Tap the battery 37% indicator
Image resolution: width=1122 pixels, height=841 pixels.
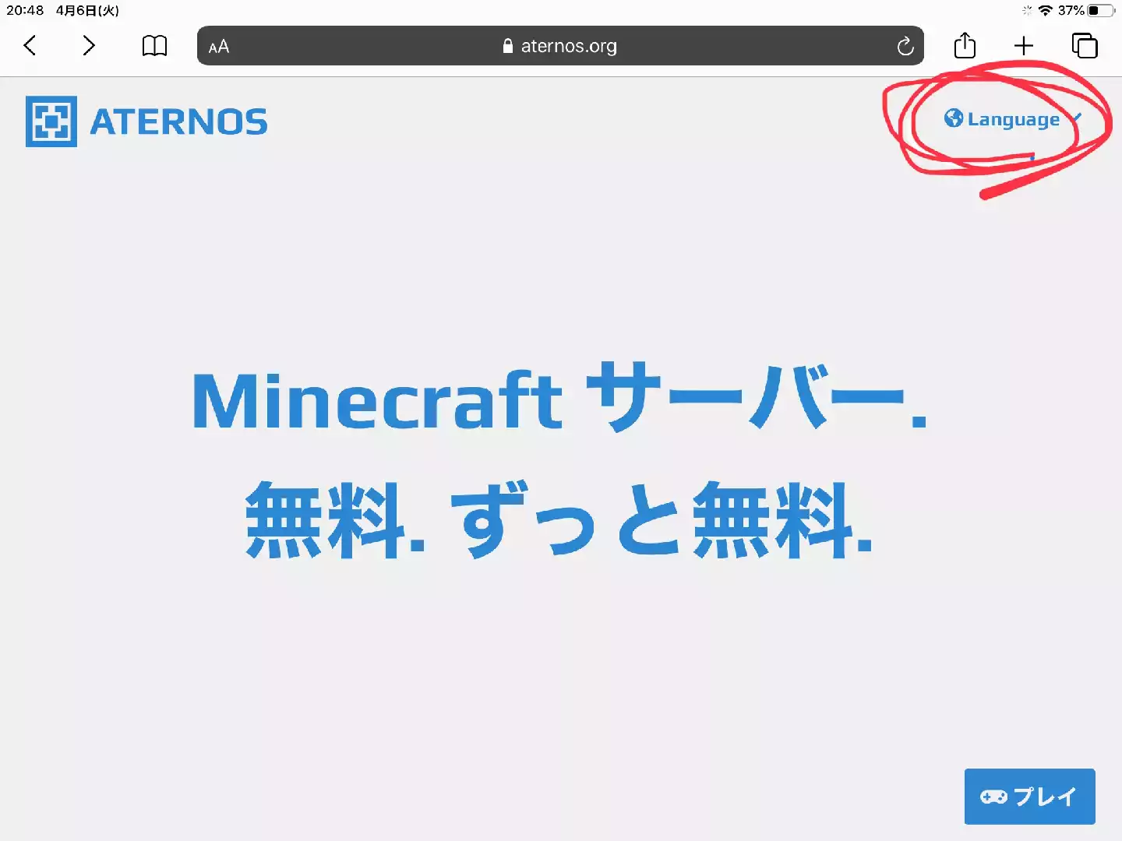pyautogui.click(x=1087, y=10)
